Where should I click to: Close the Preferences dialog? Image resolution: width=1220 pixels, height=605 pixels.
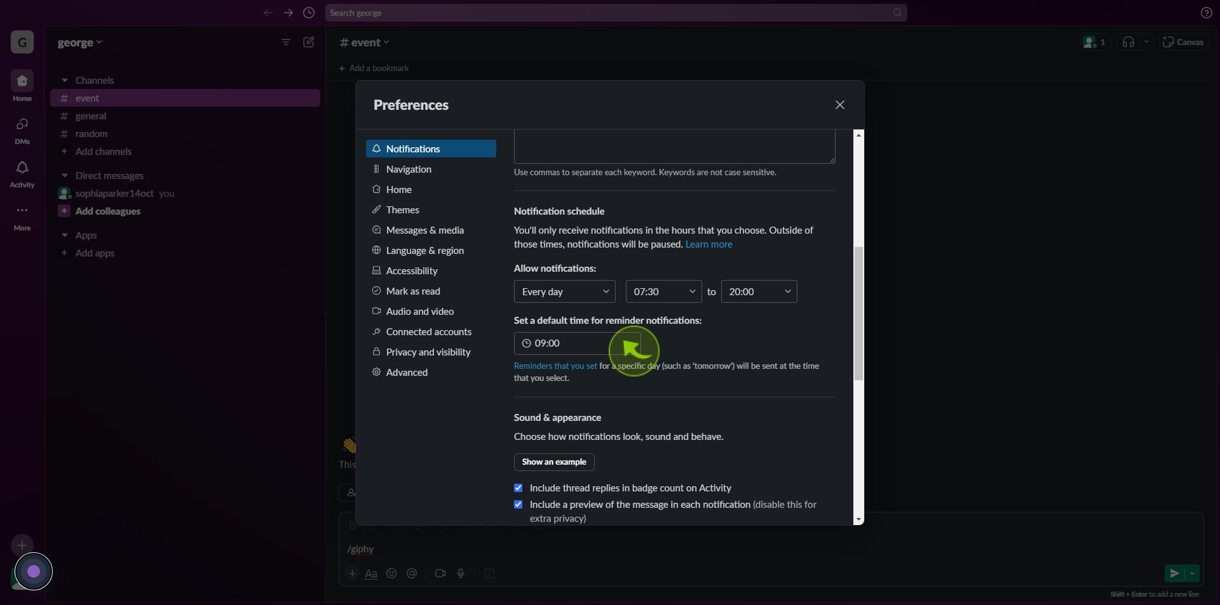tap(840, 105)
